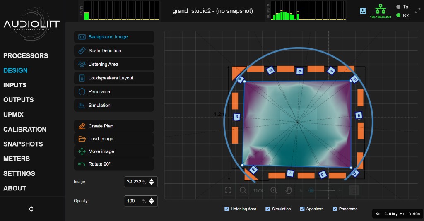The height and width of the screenshot is (221, 424).
Task: Open the Scale Definition section
Action: 114,50
